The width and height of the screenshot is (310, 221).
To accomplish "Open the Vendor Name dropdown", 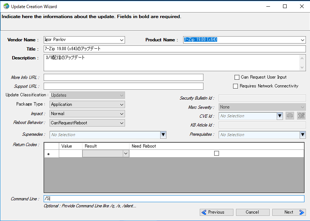I will click(122, 40).
